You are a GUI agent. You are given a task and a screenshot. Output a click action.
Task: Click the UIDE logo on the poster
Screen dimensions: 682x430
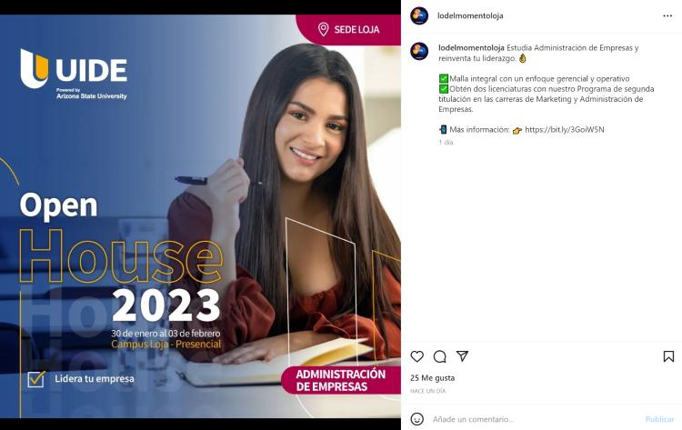[74, 74]
